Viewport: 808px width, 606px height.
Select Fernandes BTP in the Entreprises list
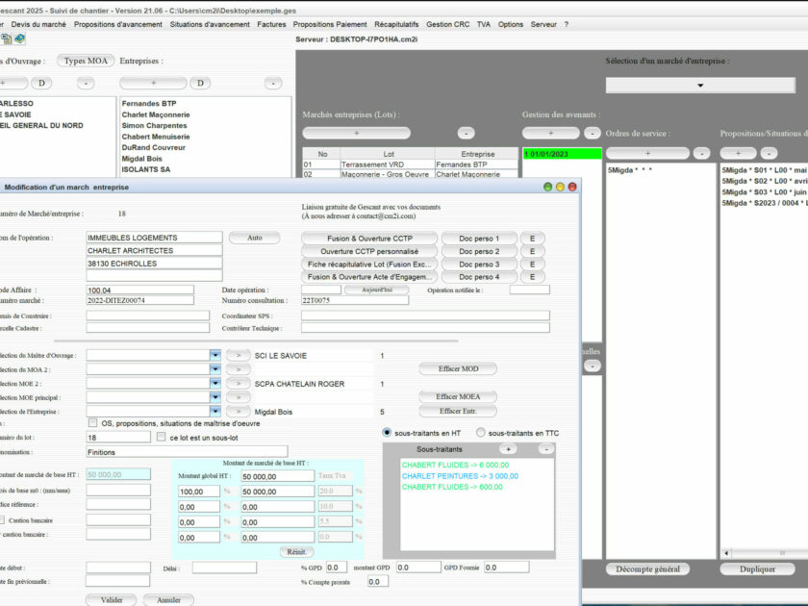click(x=149, y=104)
